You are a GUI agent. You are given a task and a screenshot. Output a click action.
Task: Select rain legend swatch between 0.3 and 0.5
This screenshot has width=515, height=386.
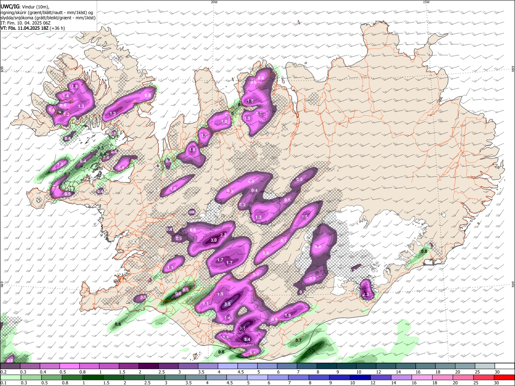31,377
